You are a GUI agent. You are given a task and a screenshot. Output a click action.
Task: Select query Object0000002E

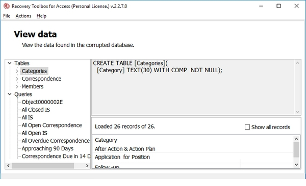point(42,102)
